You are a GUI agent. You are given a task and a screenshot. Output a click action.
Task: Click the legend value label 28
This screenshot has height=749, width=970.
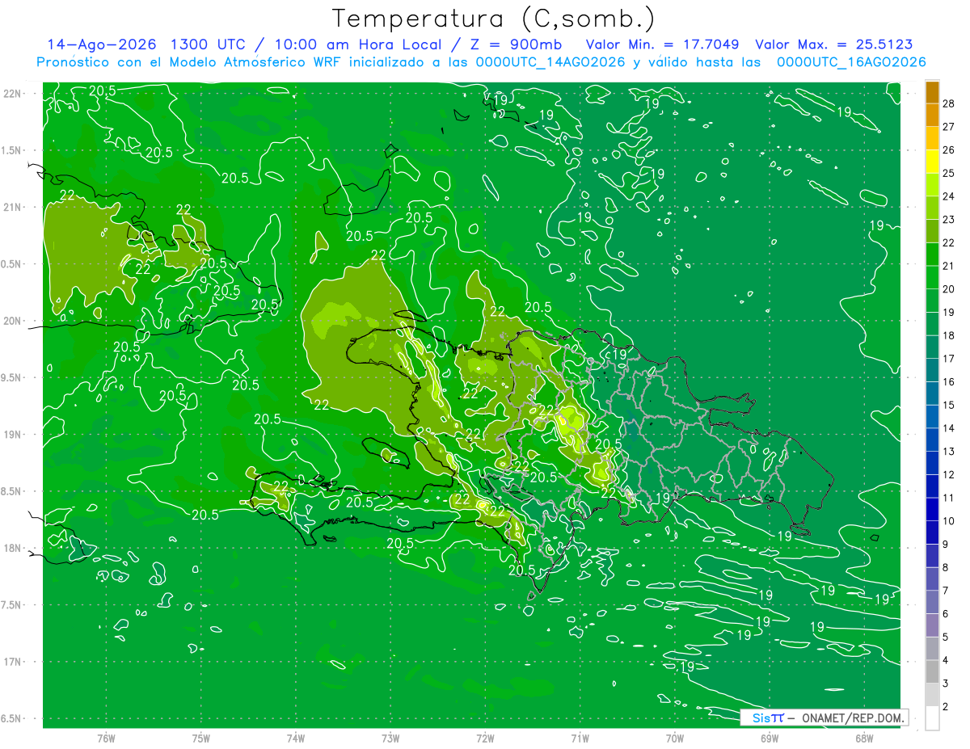pos(949,103)
